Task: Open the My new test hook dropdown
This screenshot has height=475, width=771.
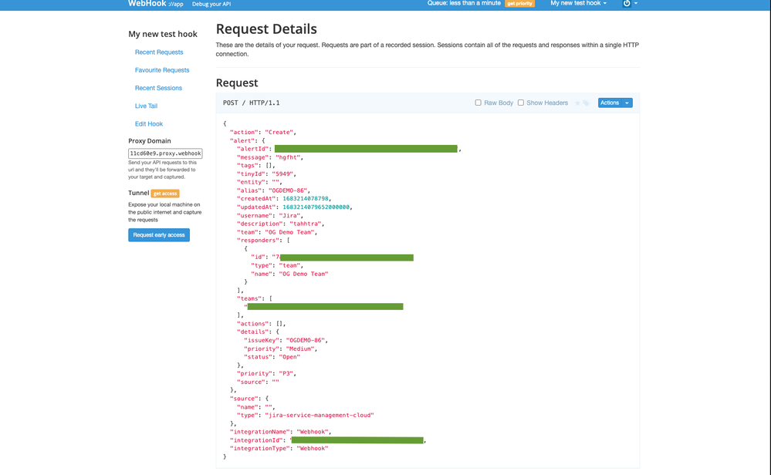Action: pos(578,3)
